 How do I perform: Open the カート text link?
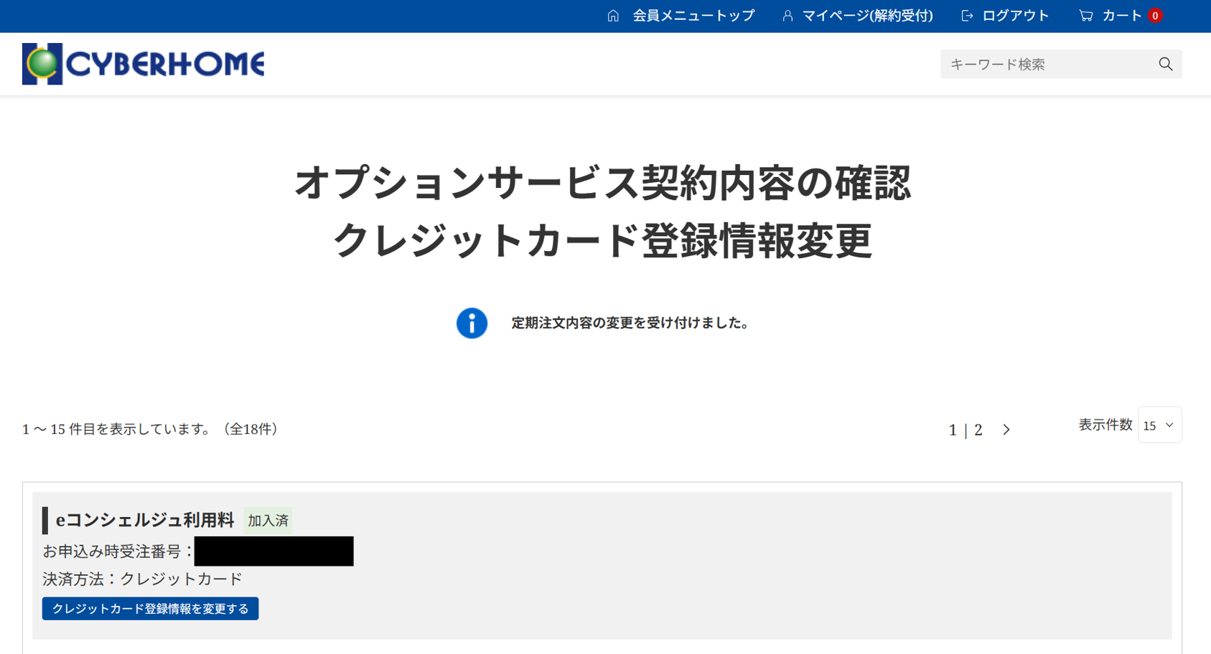[x=1121, y=16]
